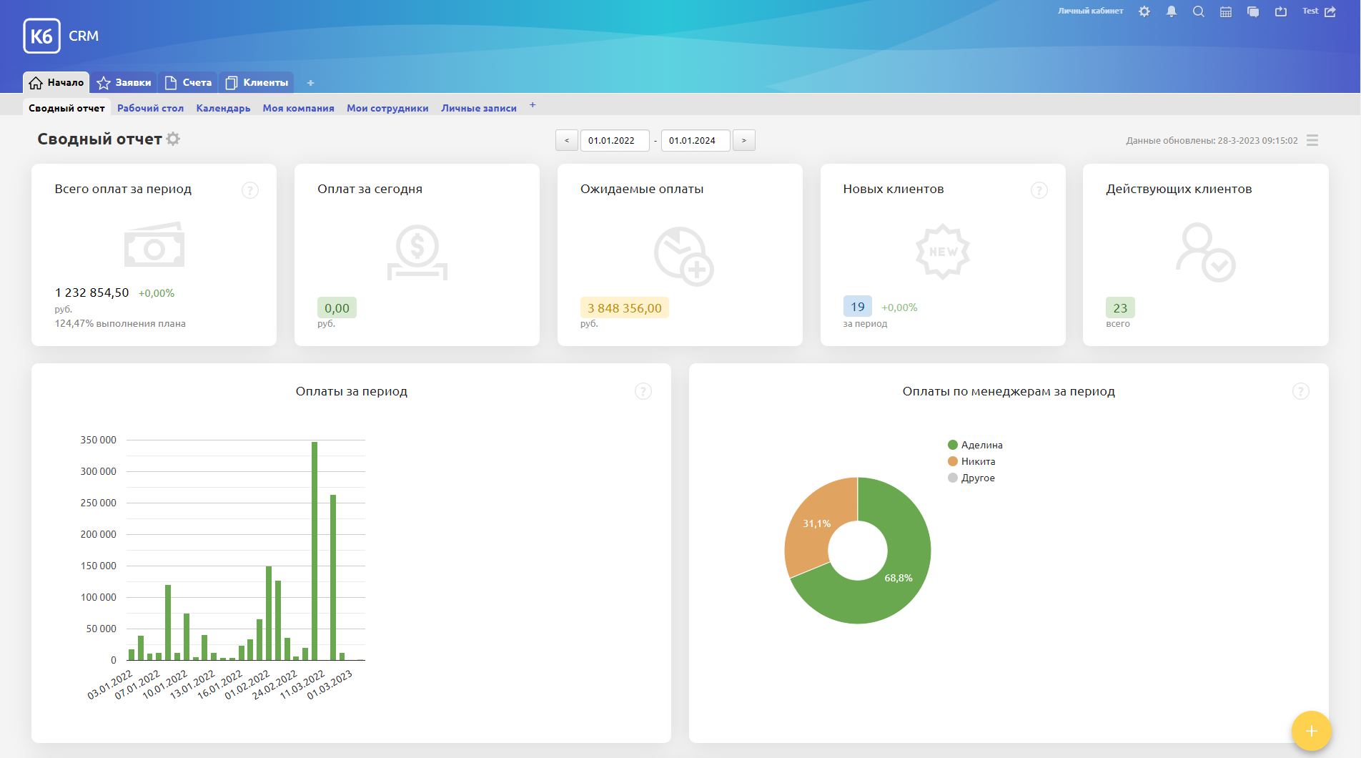Click the K6 CRM logo
Screen dimensions: 1361x758
pos(61,36)
